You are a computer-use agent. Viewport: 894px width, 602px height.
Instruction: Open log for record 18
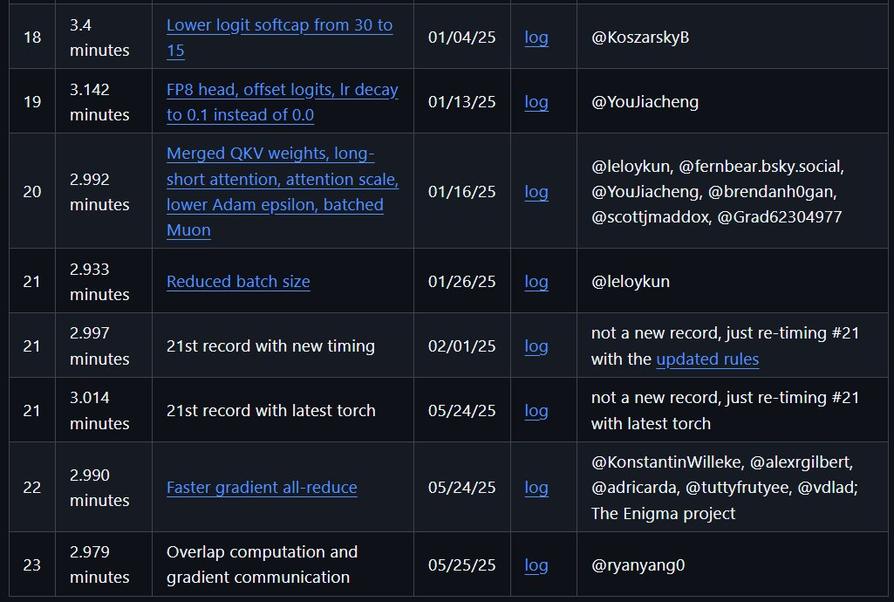(x=536, y=38)
